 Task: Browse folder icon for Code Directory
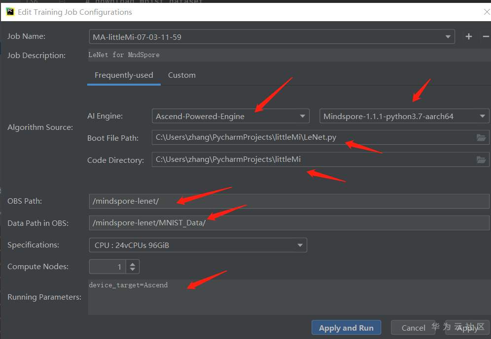tap(481, 159)
